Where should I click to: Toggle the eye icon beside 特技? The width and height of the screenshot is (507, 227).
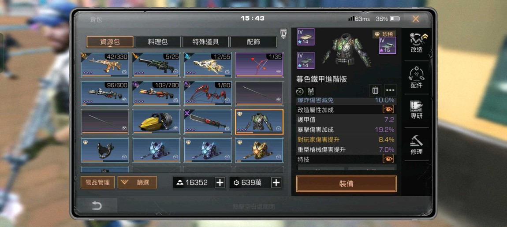(x=388, y=159)
